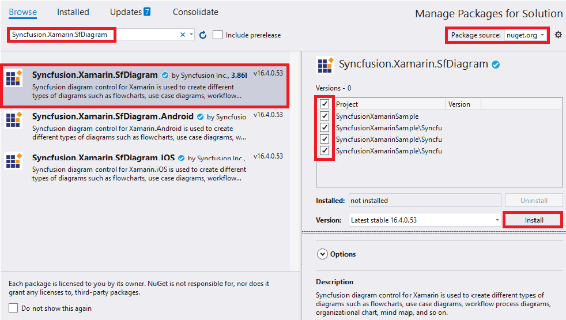Expand the Options section
Image resolution: width=566 pixels, height=320 pixels.
pyautogui.click(x=321, y=254)
